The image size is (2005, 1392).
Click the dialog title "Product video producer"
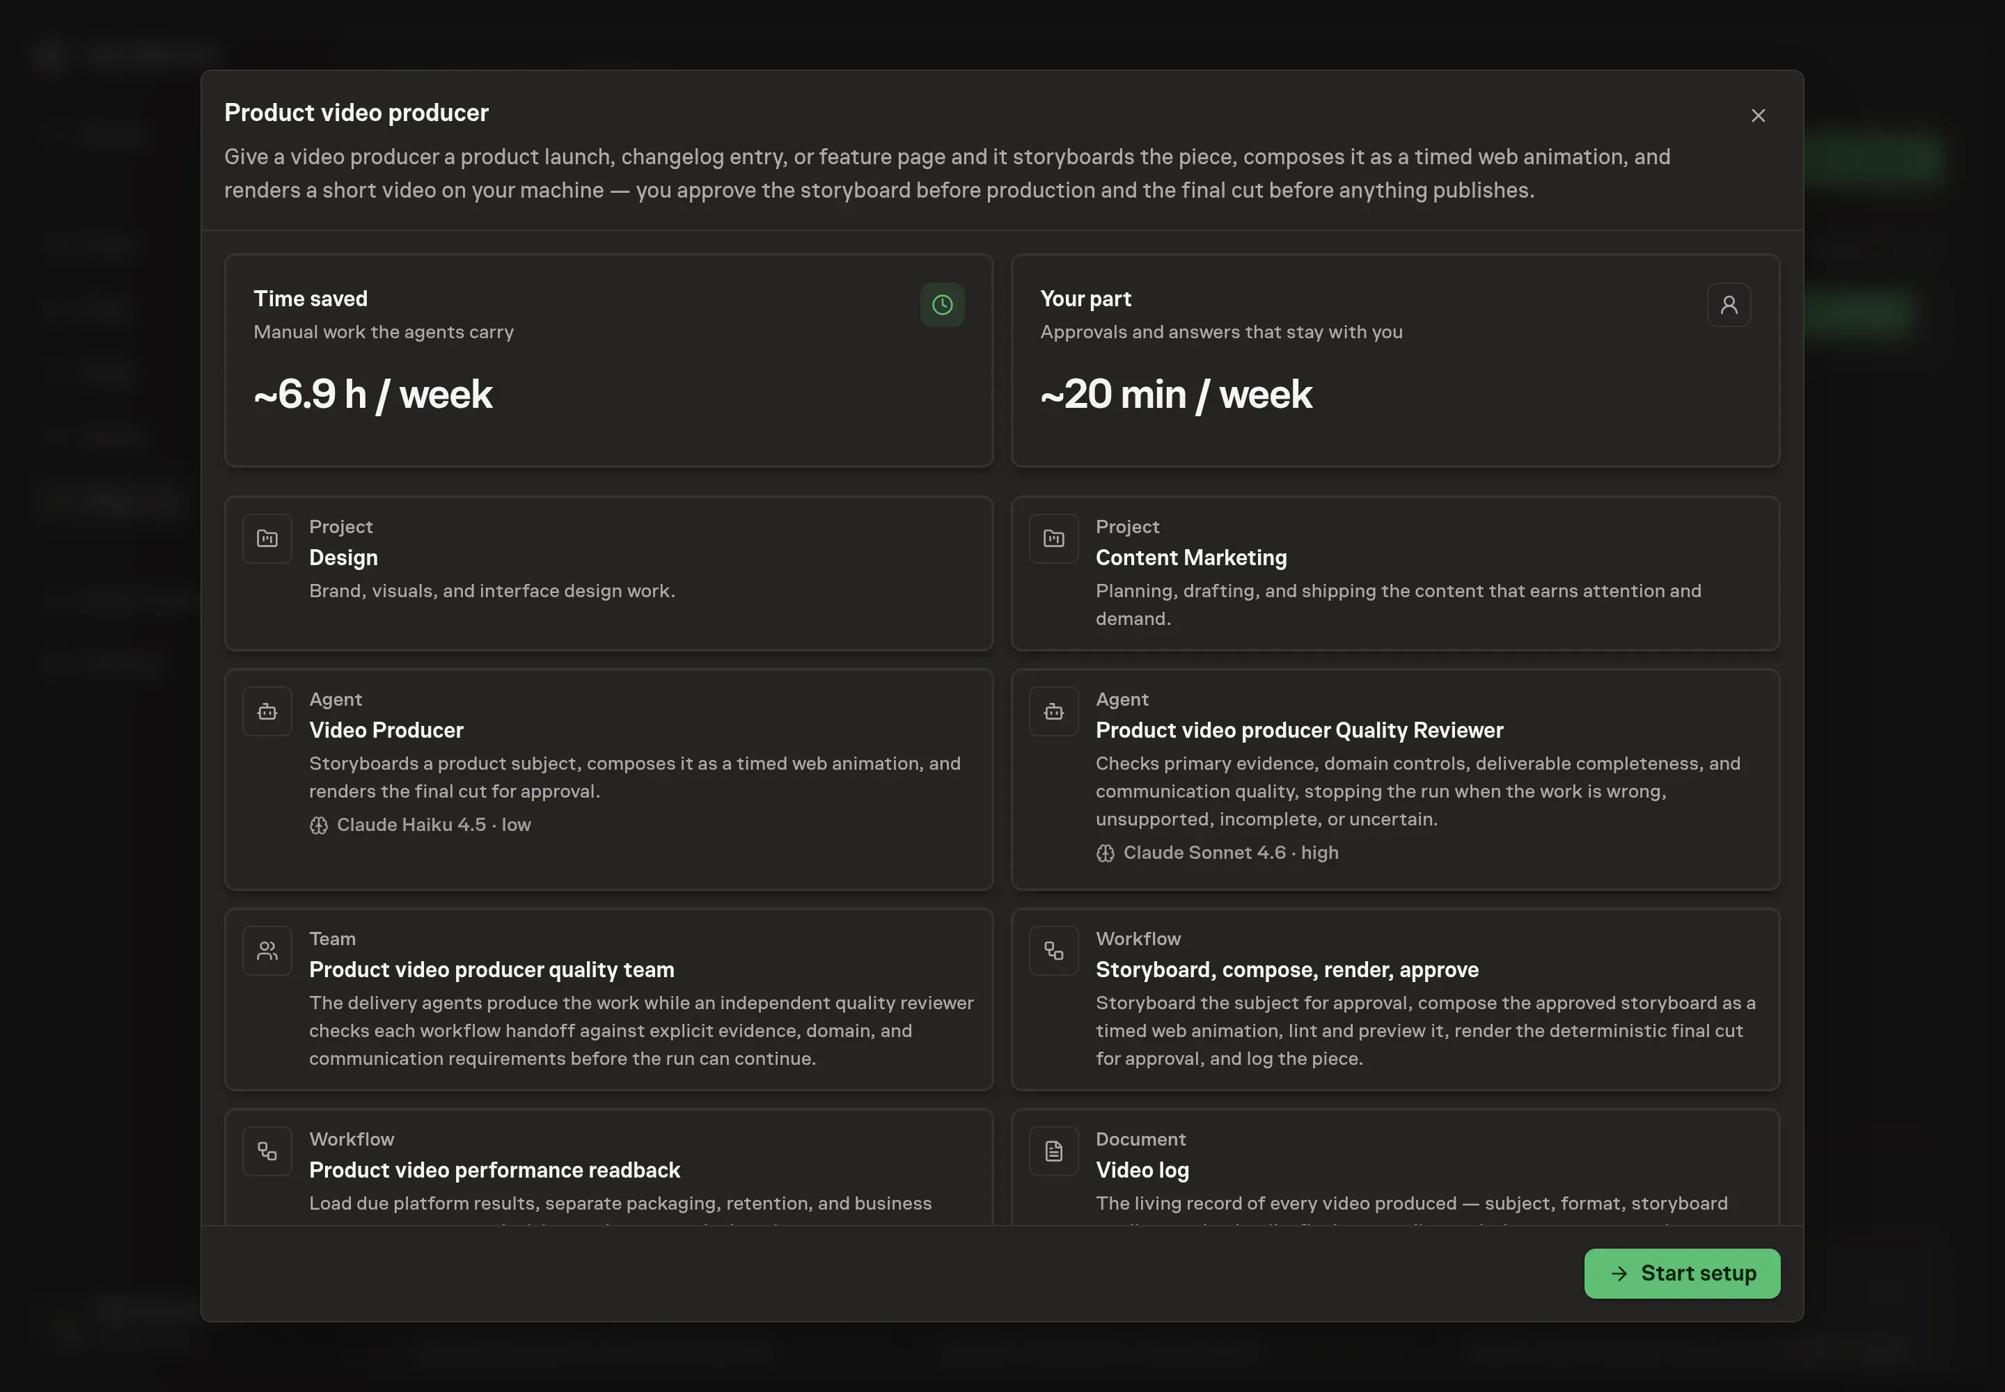pos(356,113)
